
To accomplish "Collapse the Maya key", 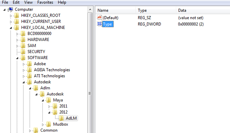I will pyautogui.click(x=43, y=100).
